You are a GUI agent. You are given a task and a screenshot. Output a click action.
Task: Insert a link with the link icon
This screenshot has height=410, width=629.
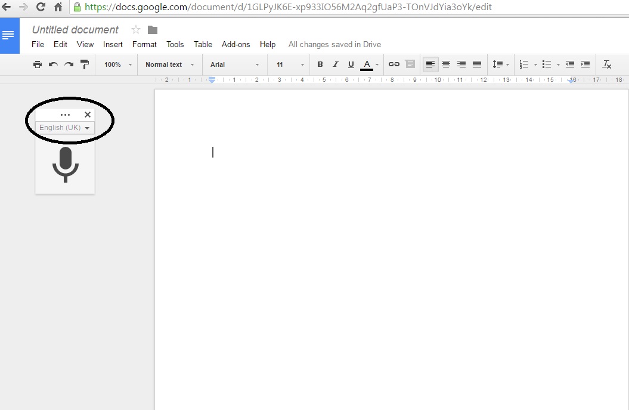tap(394, 64)
